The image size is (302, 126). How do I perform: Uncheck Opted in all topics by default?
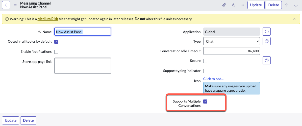(56, 42)
